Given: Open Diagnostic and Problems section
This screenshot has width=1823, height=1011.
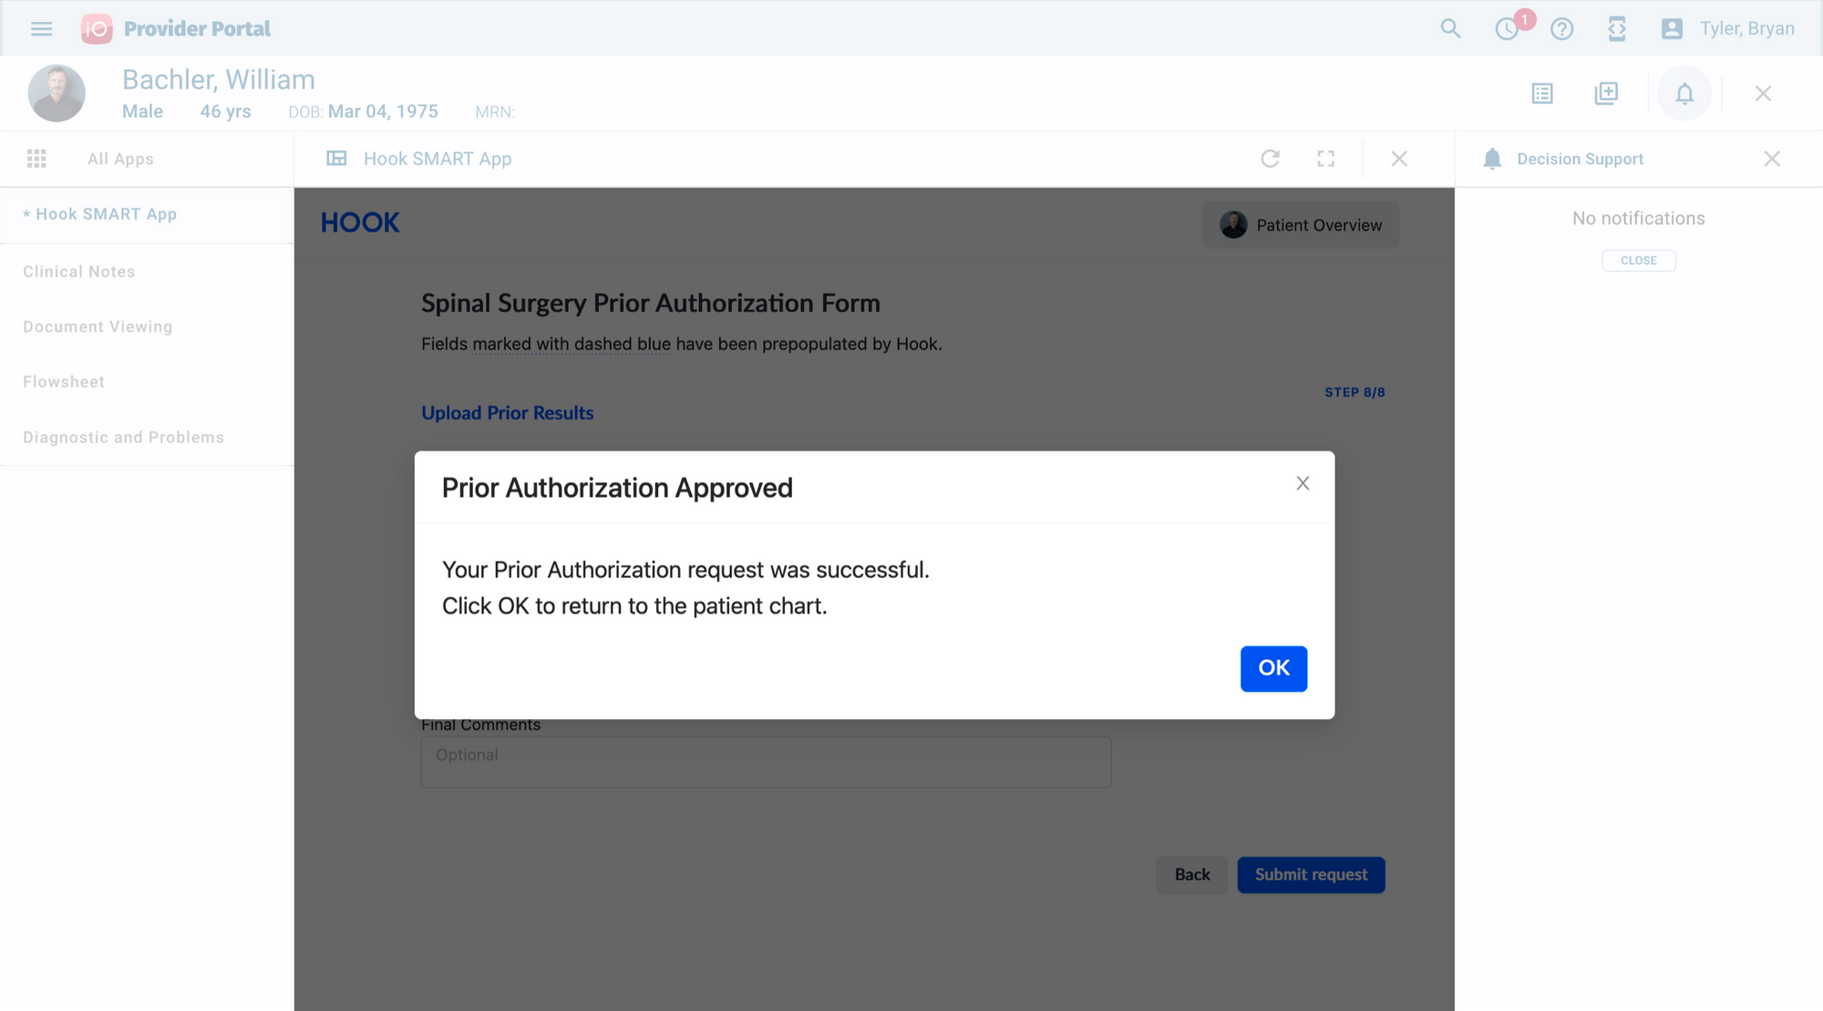Looking at the screenshot, I should (123, 438).
